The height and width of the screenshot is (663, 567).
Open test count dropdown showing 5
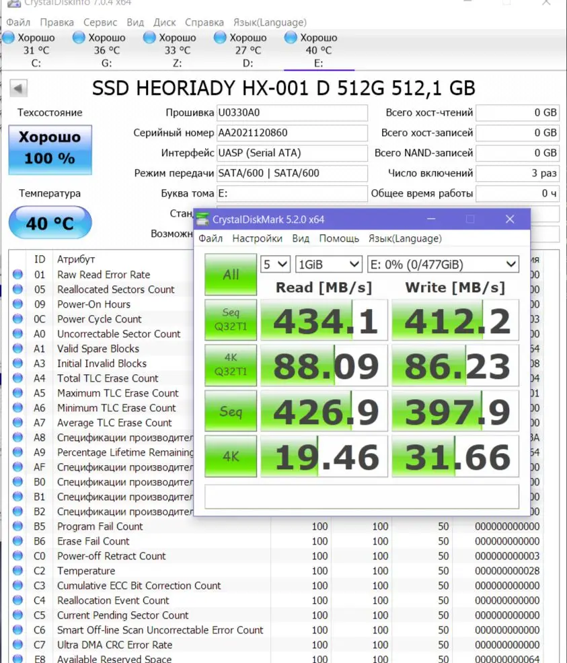275,265
